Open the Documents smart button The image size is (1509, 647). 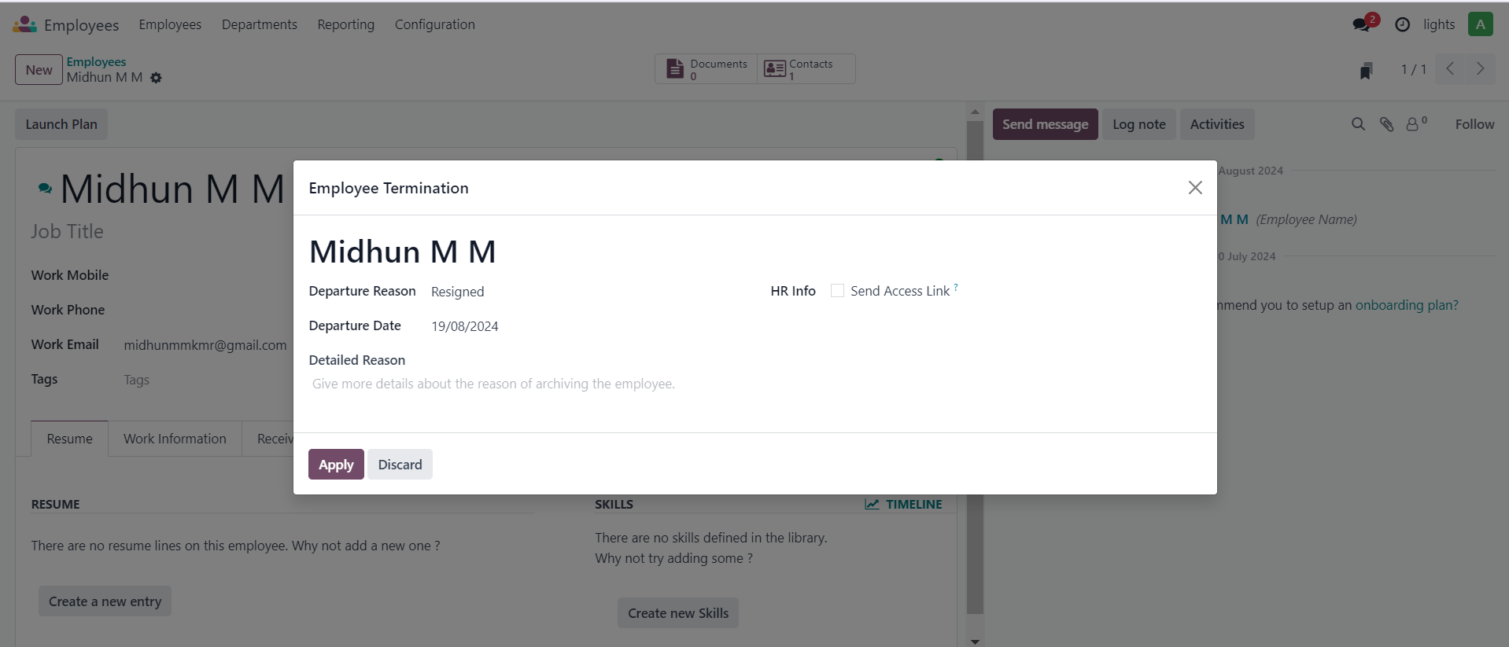[x=707, y=69]
